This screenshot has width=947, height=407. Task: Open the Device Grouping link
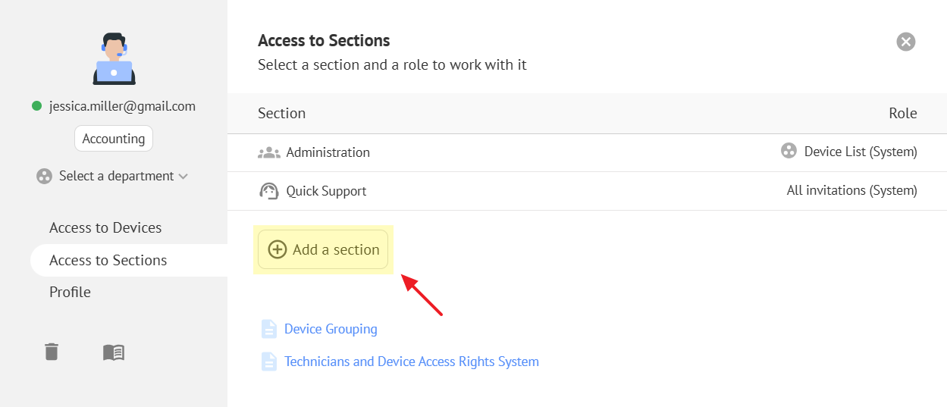pyautogui.click(x=331, y=329)
